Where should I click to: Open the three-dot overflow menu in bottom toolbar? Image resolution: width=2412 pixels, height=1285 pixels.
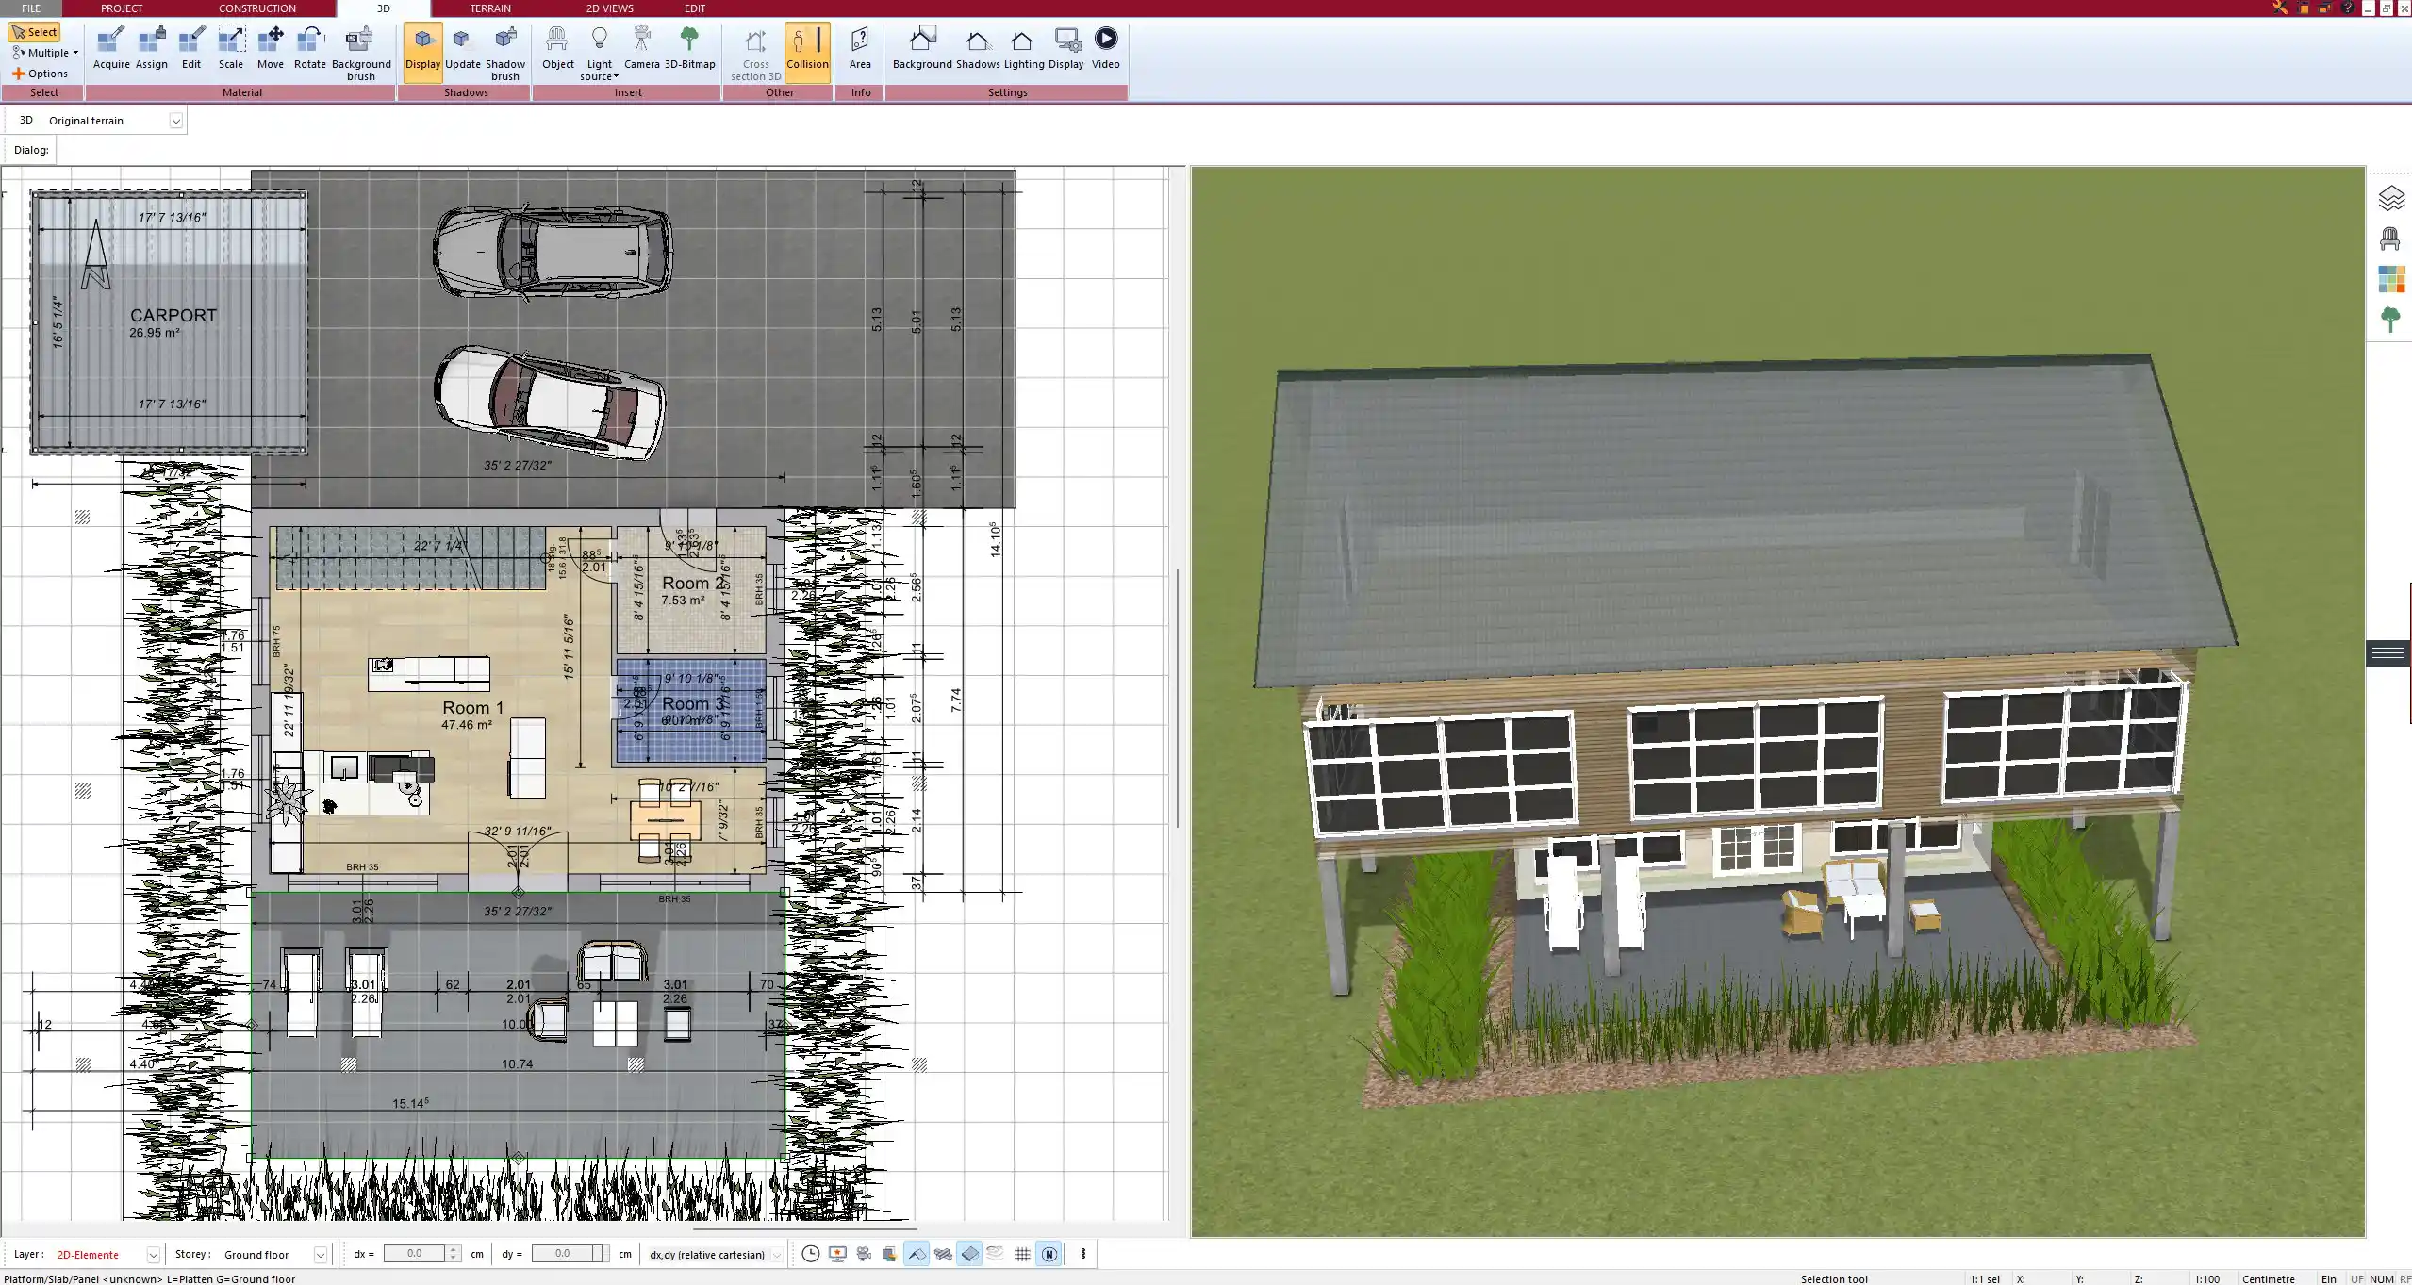coord(1082,1254)
